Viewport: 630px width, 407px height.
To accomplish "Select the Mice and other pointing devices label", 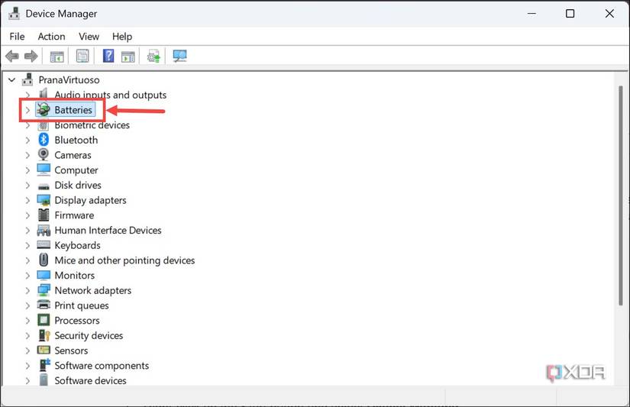I will pyautogui.click(x=124, y=260).
